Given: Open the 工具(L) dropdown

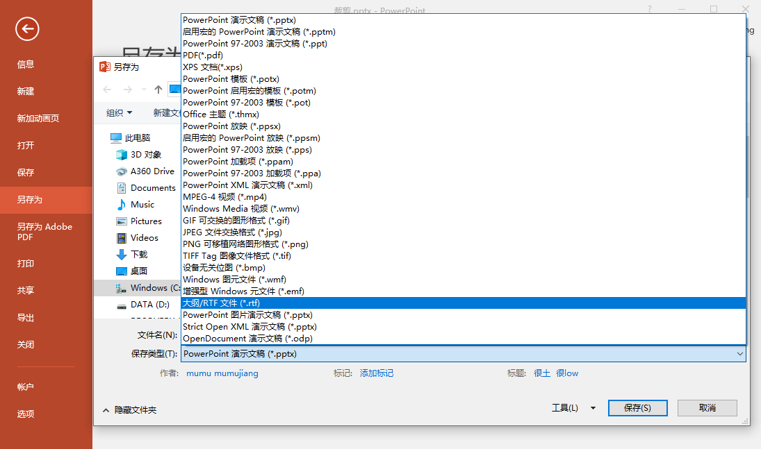Looking at the screenshot, I should 573,408.
